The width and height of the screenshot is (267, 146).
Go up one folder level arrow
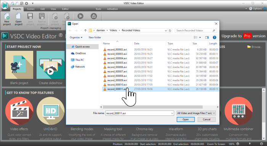coord(85,31)
